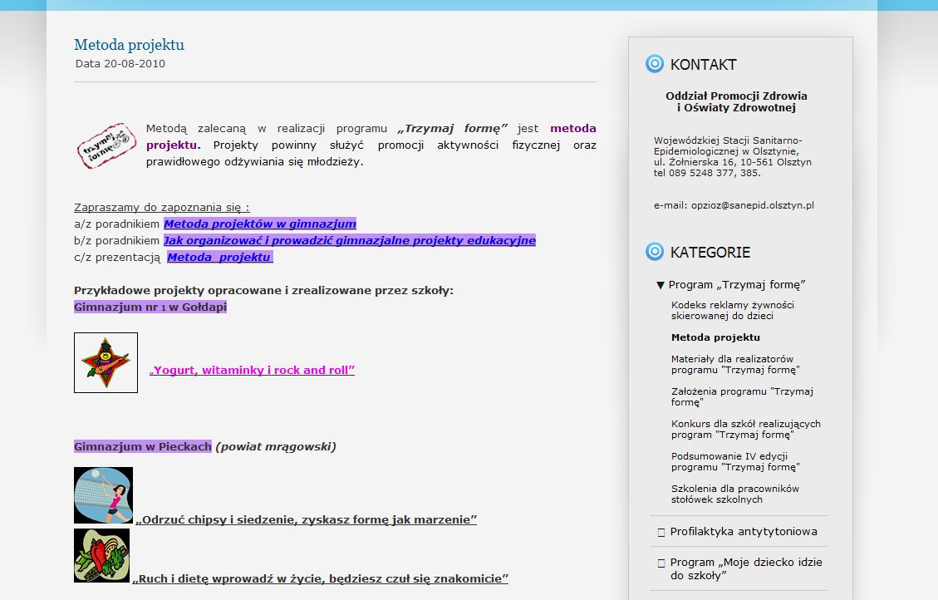Image resolution: width=938 pixels, height=600 pixels.
Task: Click the (powiat mrągowski) italic text
Action: pos(276,446)
